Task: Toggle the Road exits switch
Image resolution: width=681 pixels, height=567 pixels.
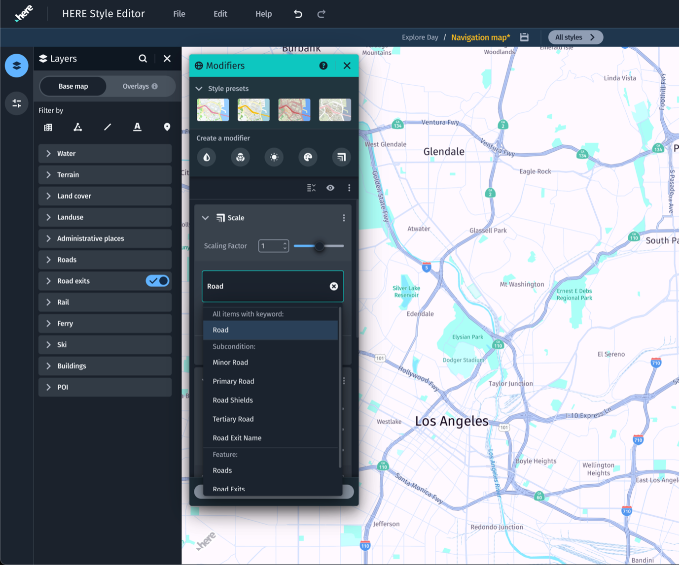Action: point(158,281)
